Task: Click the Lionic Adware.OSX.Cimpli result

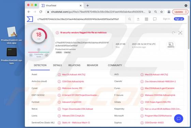Action: coord(73,116)
